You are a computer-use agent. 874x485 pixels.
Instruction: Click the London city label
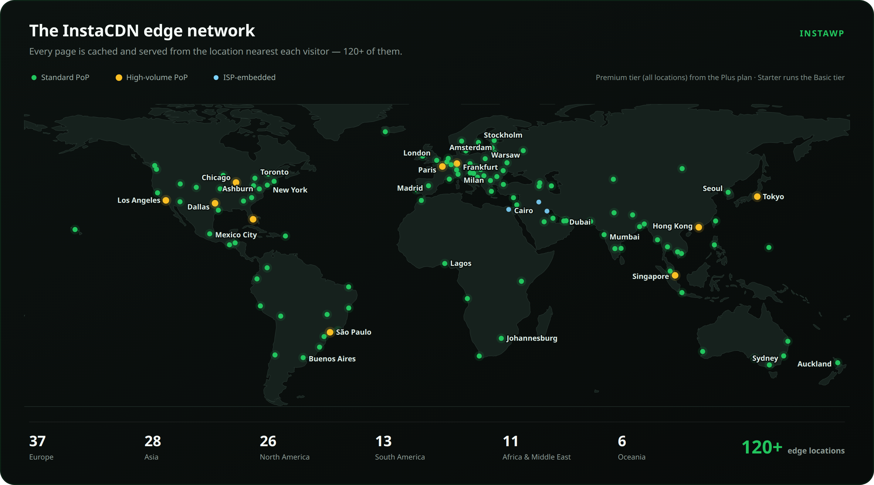(417, 153)
